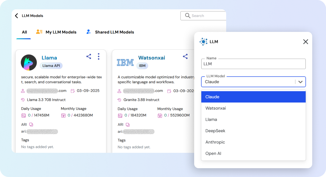
Task: Click No tags added yet on Watsonxai card
Action: pos(134,147)
